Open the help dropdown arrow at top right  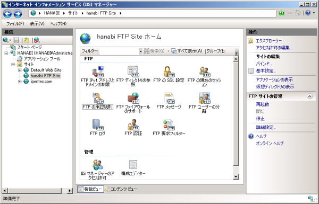click(314, 13)
